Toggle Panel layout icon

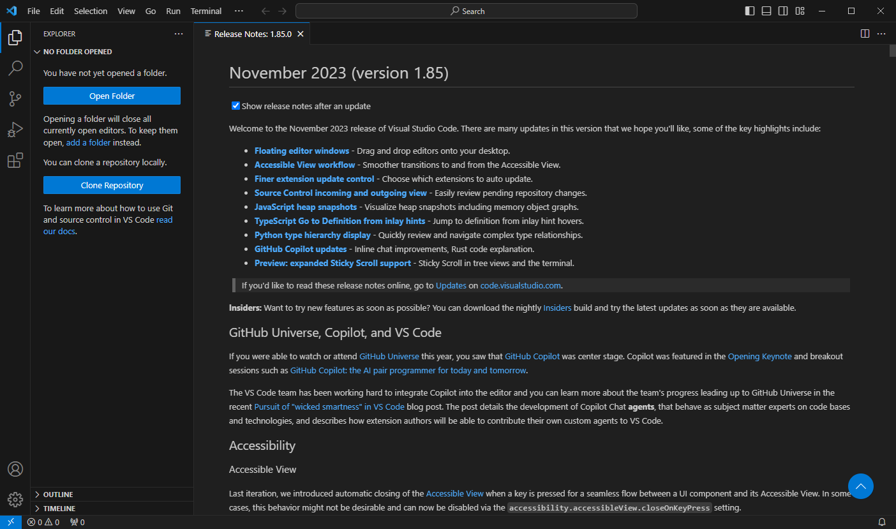766,11
